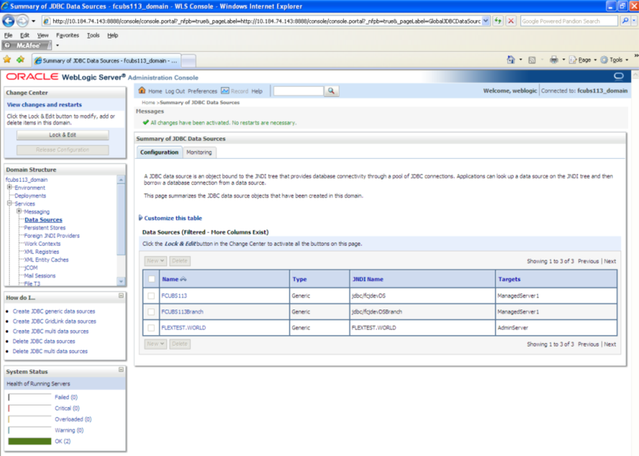Click the console Home house icon
Screen dimensions: 639x456
(142, 91)
